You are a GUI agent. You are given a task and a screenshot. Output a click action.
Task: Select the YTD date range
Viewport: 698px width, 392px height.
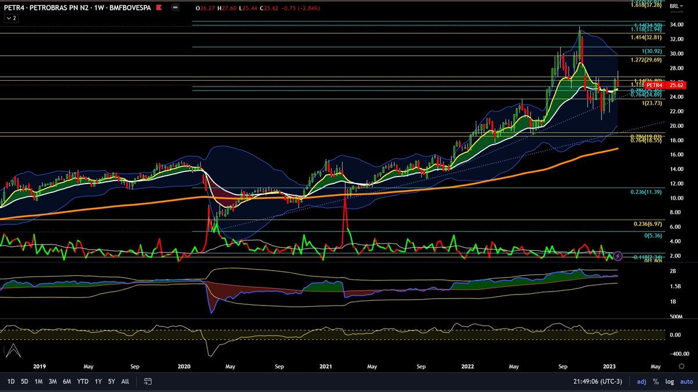coord(83,382)
